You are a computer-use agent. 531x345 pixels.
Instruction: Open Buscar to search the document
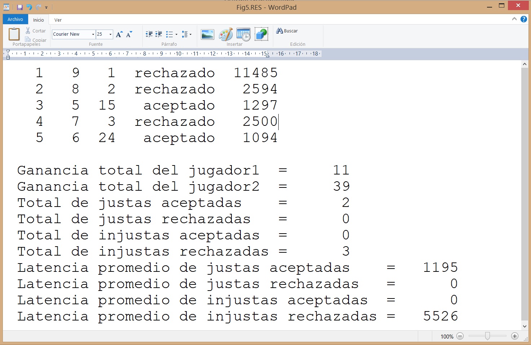287,31
